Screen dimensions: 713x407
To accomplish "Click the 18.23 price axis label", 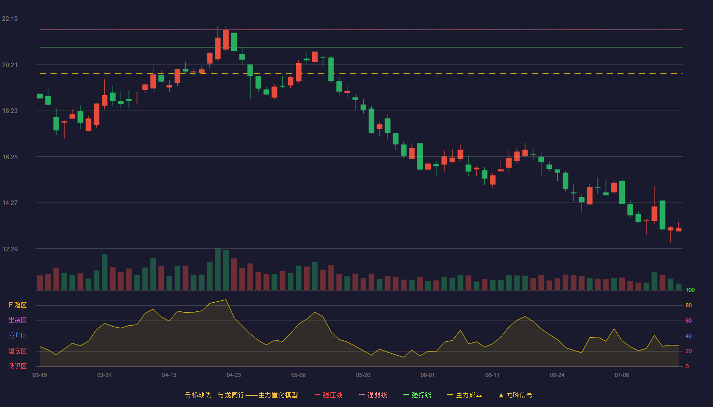I will [10, 111].
